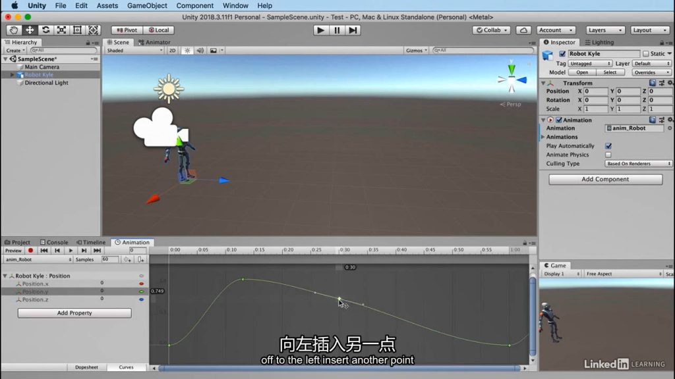
Task: Click curve keyframe at 0:30
Action: pos(339,298)
